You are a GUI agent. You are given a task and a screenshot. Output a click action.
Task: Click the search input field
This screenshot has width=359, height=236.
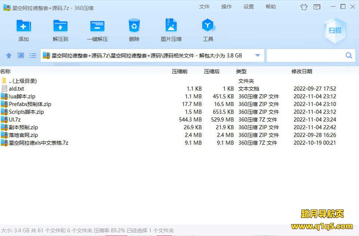coord(305,56)
